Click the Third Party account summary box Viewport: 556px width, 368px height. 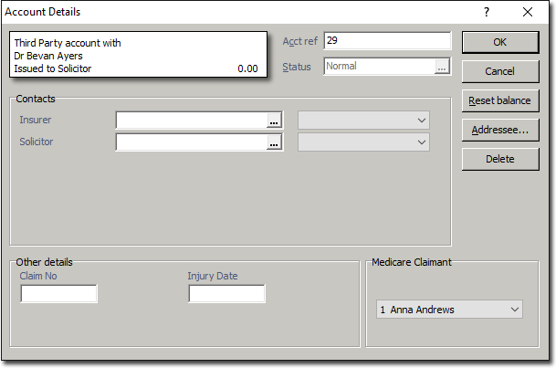139,56
